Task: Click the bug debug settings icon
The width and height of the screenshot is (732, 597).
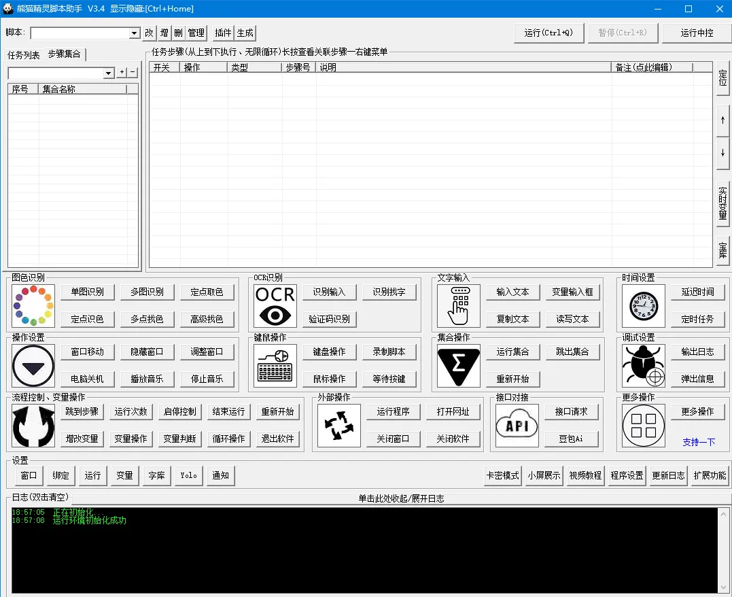Action: [x=643, y=366]
